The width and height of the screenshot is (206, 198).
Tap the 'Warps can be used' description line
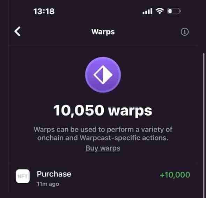pyautogui.click(x=103, y=130)
